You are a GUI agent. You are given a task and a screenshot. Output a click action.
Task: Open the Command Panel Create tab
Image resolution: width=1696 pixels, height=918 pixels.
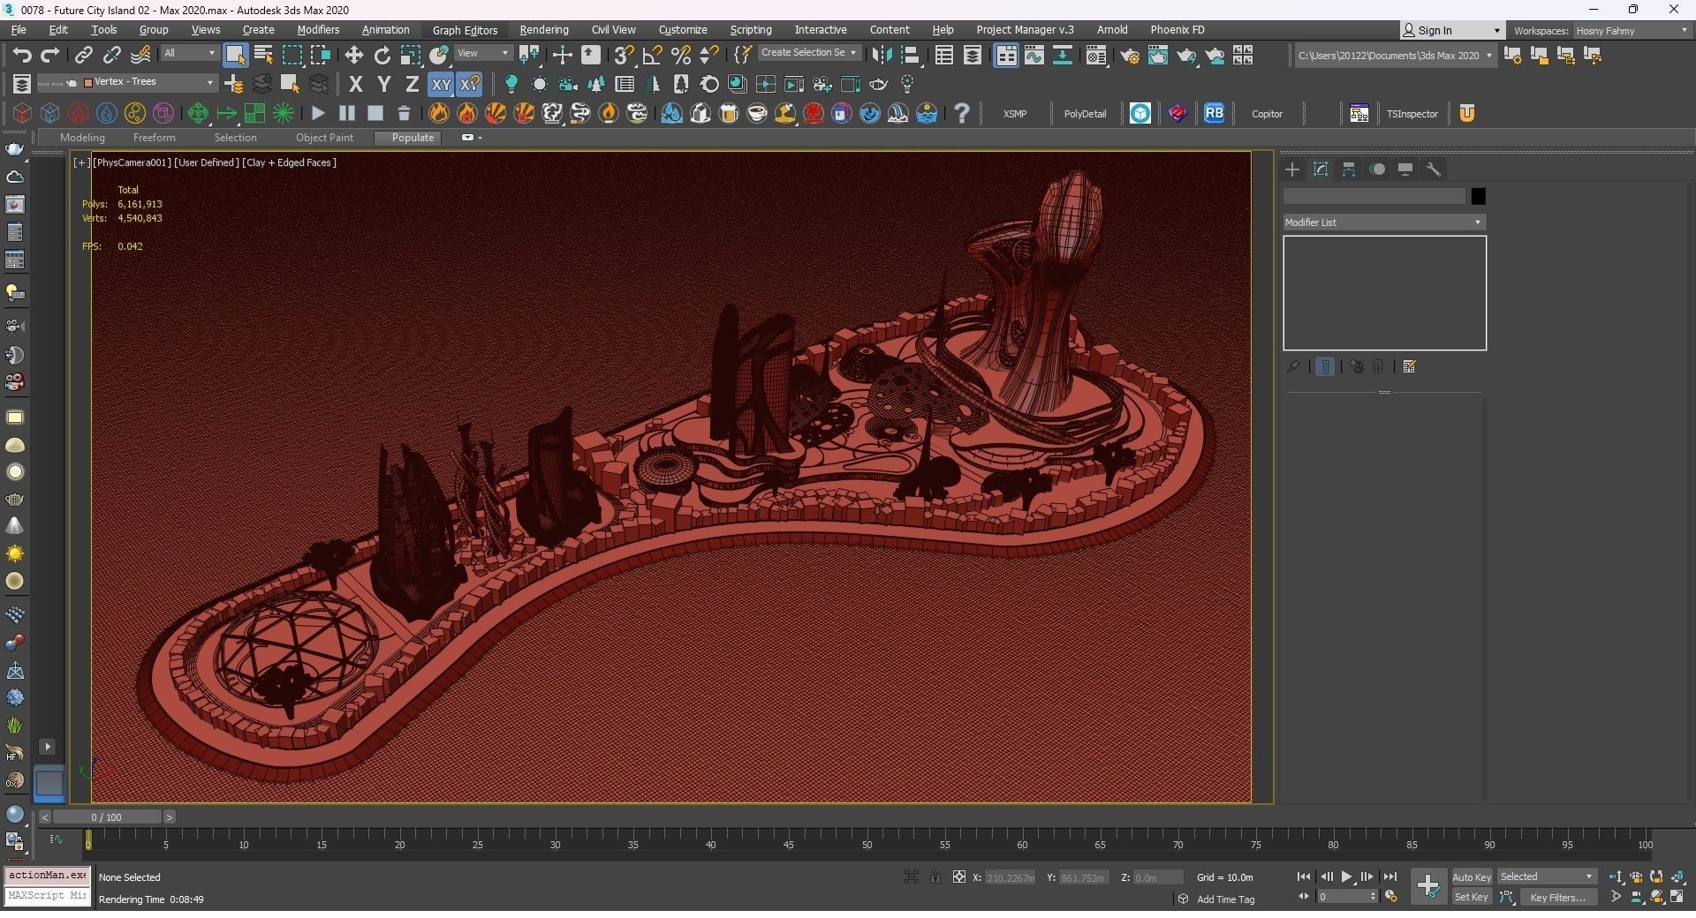click(1292, 169)
